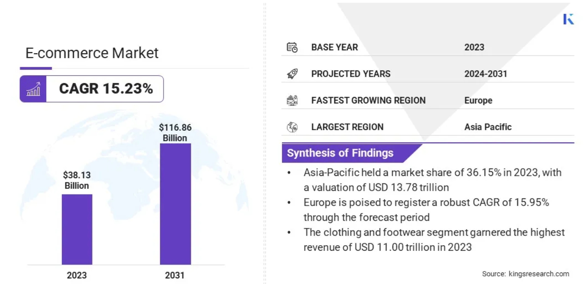Viewport: 586px width, 284px height.
Task: Click the globe icon beside Largest Region
Action: pyautogui.click(x=292, y=127)
